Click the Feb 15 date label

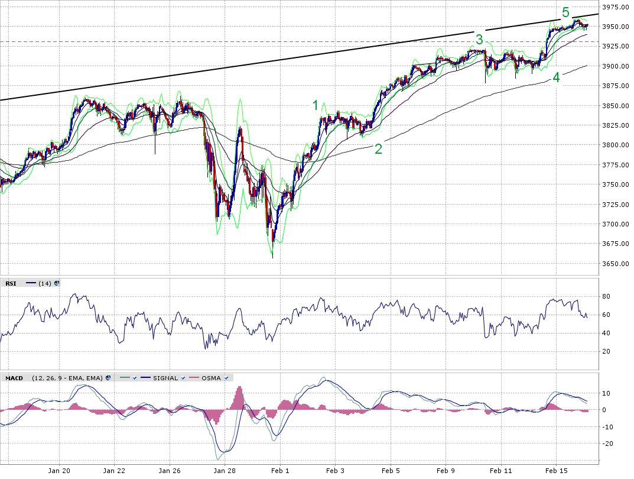(557, 471)
